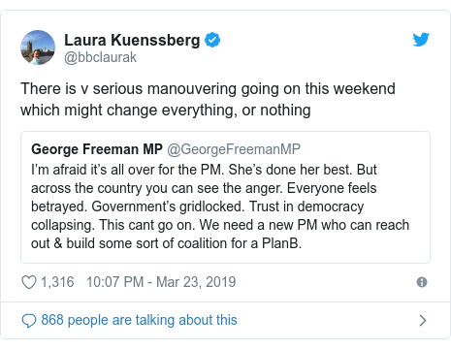Open the @bbclaurak handle link

click(100, 57)
